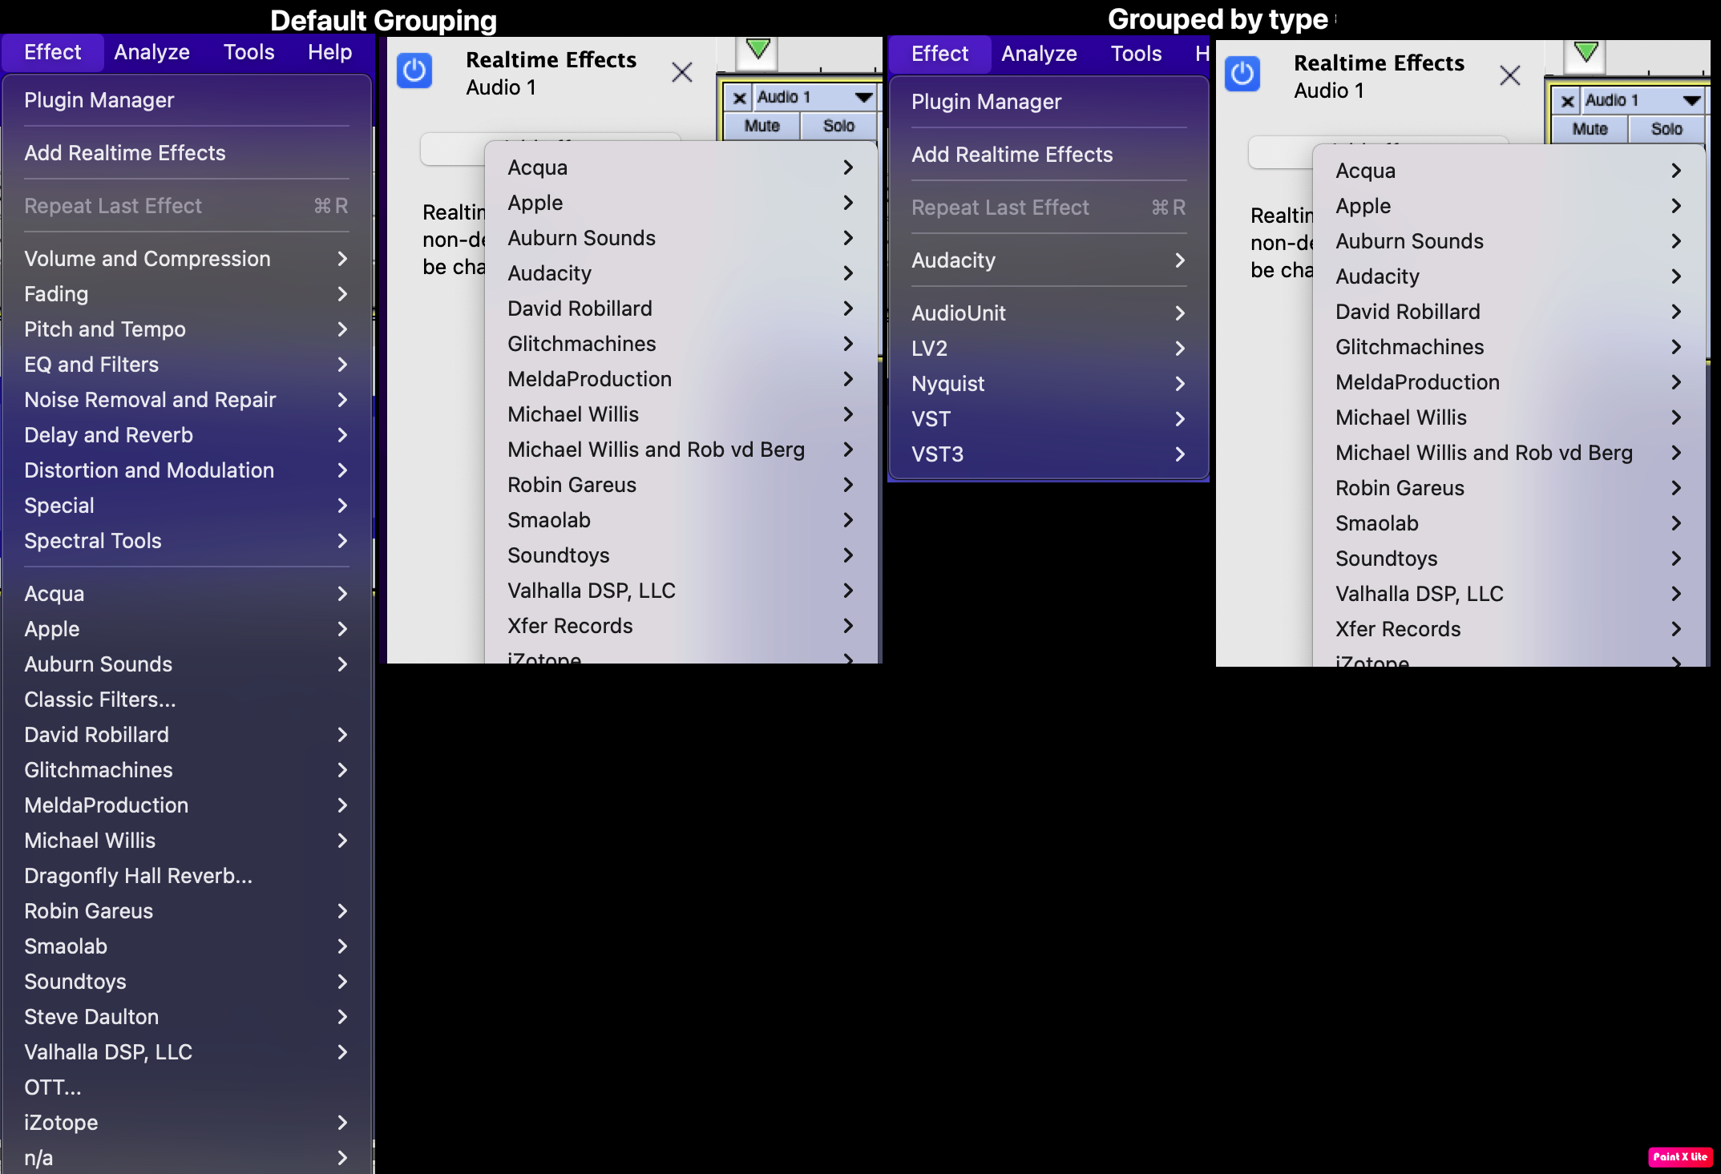Expand AudioUnit submenu in Grouped by type
The width and height of the screenshot is (1721, 1174).
pos(1048,313)
